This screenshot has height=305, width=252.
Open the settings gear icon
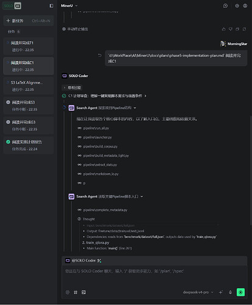tap(237, 5)
